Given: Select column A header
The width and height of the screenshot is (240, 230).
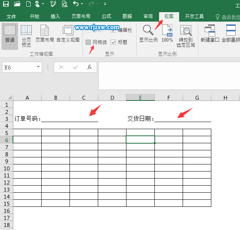Looking at the screenshot, I should [x=27, y=98].
